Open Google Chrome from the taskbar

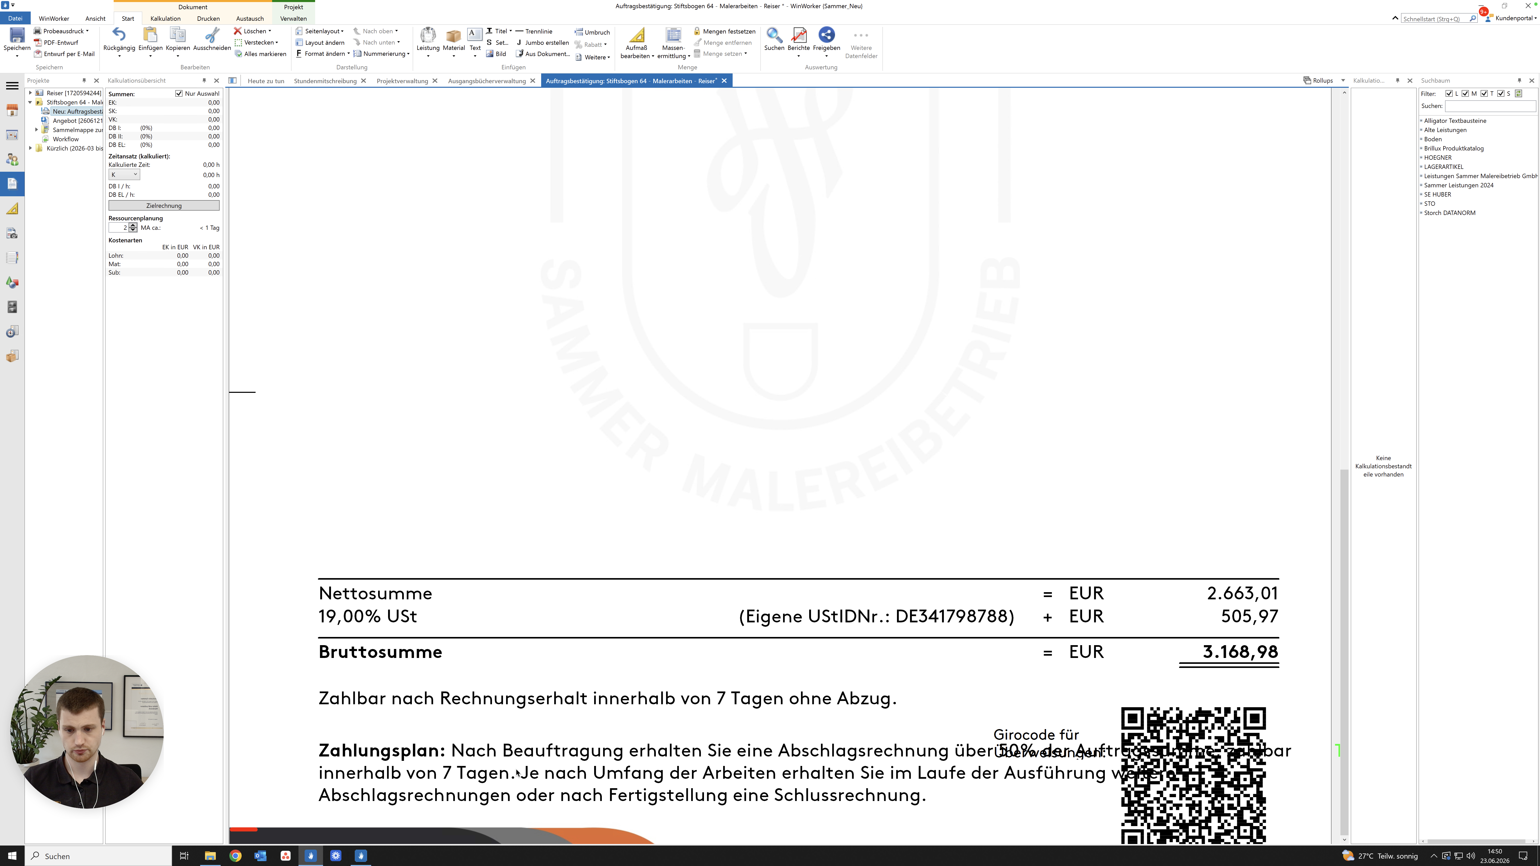pos(236,856)
